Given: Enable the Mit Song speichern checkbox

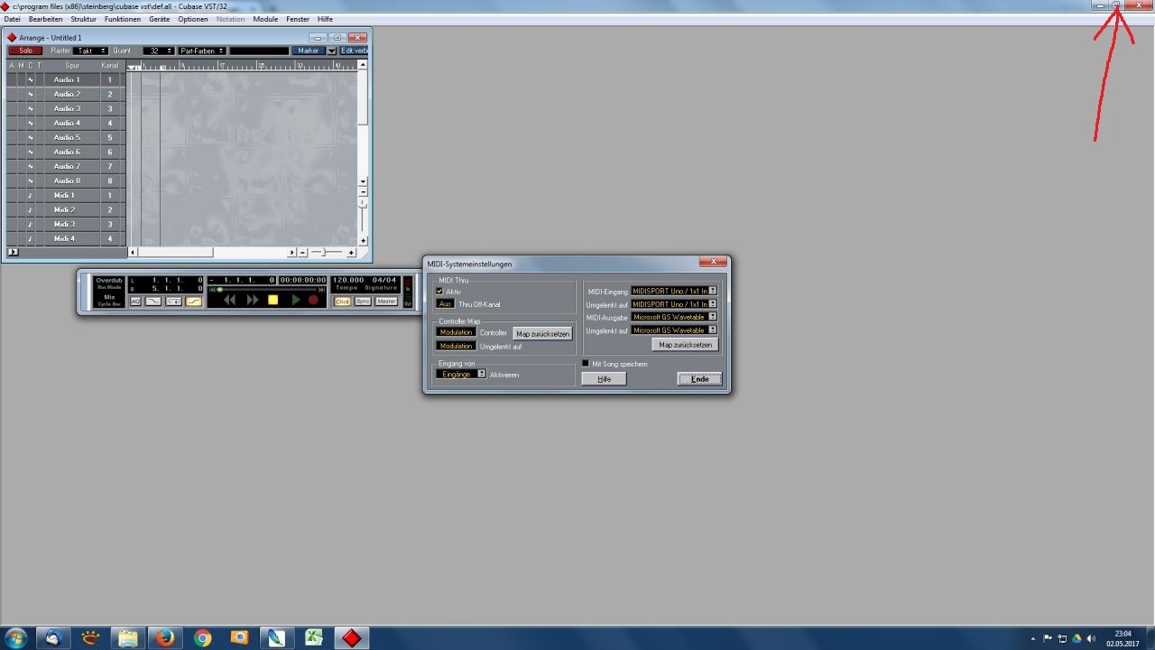Looking at the screenshot, I should (586, 364).
